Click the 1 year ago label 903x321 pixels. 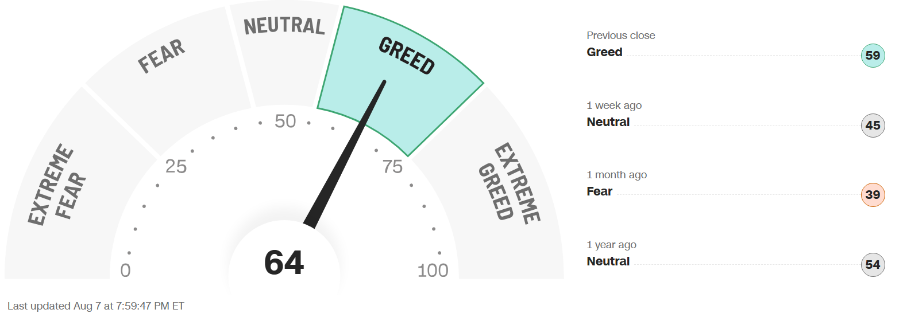point(611,245)
